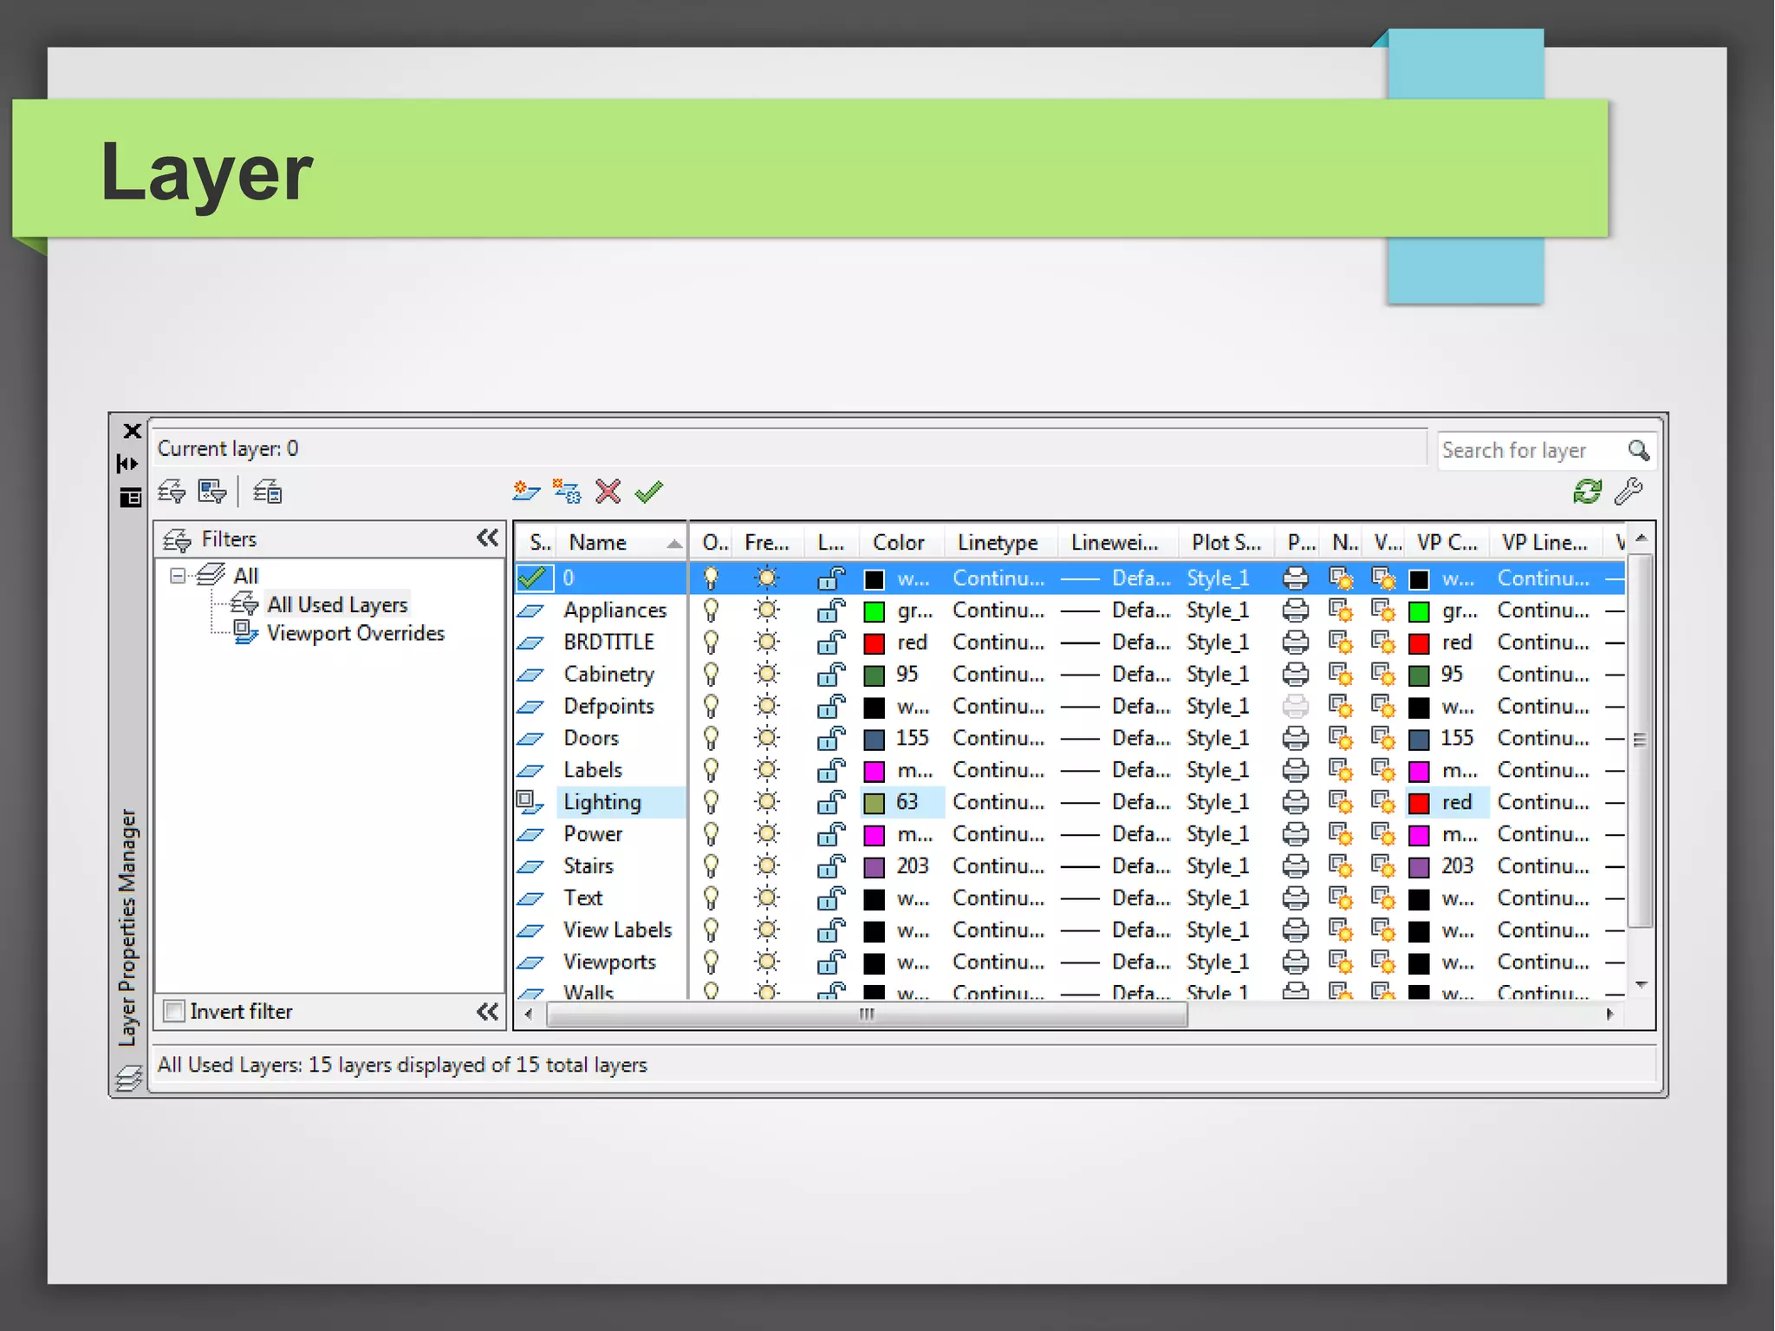
Task: Collapse the All filter tree node
Action: coord(178,576)
